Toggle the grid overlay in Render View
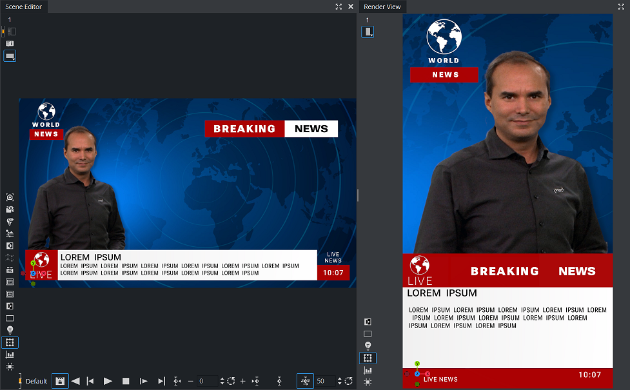Viewport: 630px width, 390px height. click(x=368, y=358)
